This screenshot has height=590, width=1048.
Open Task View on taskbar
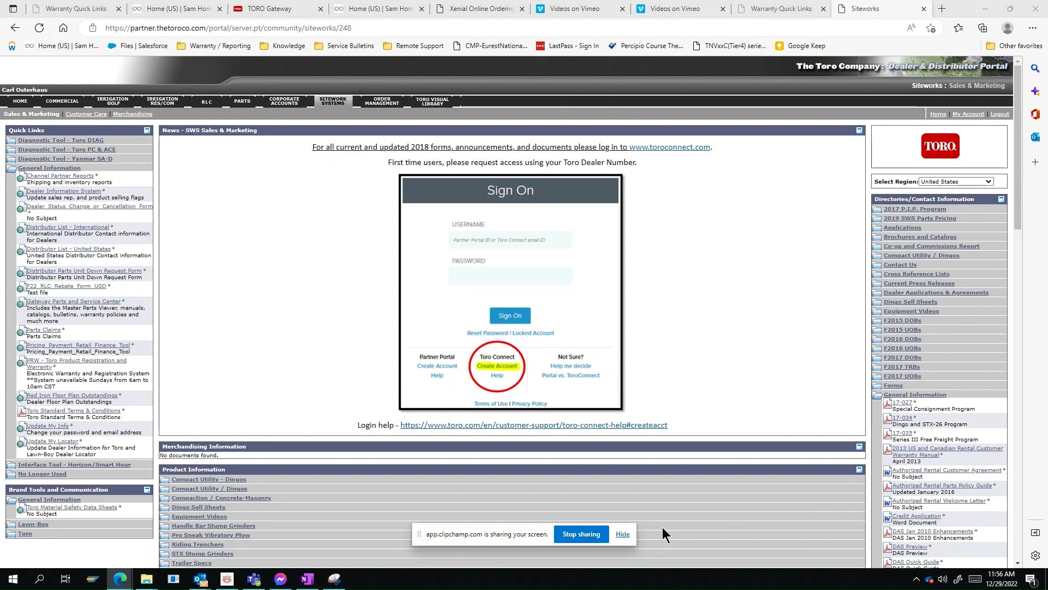click(x=65, y=579)
